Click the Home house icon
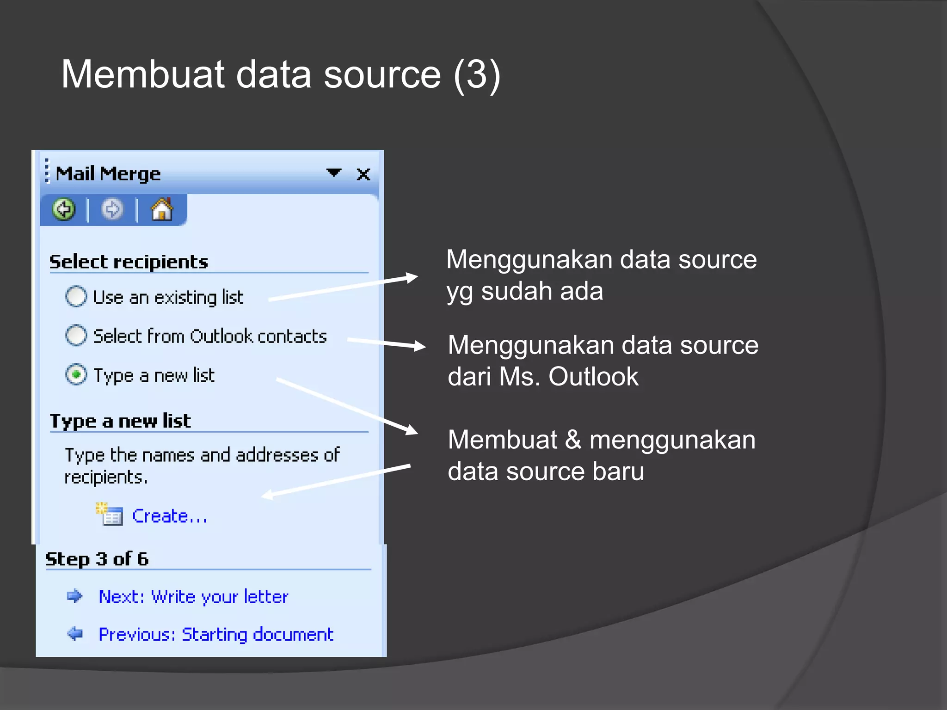This screenshot has width=947, height=710. tap(162, 209)
